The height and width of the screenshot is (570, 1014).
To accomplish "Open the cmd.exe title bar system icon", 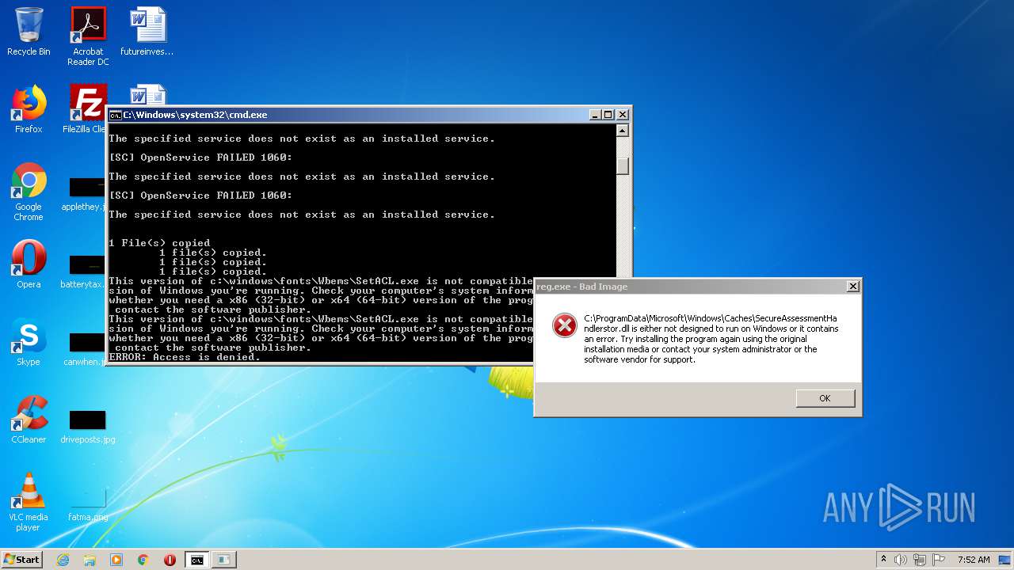I will 115,115.
